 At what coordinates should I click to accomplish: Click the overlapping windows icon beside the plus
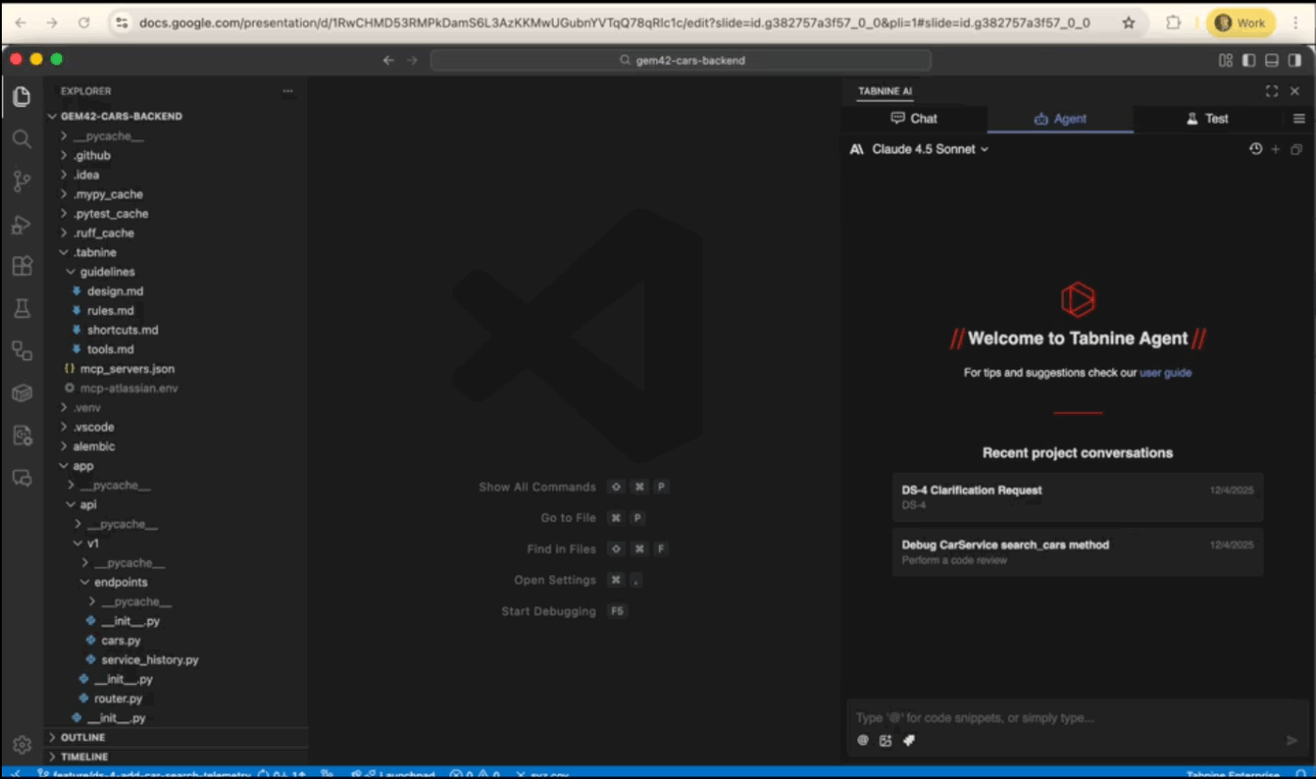(1296, 148)
